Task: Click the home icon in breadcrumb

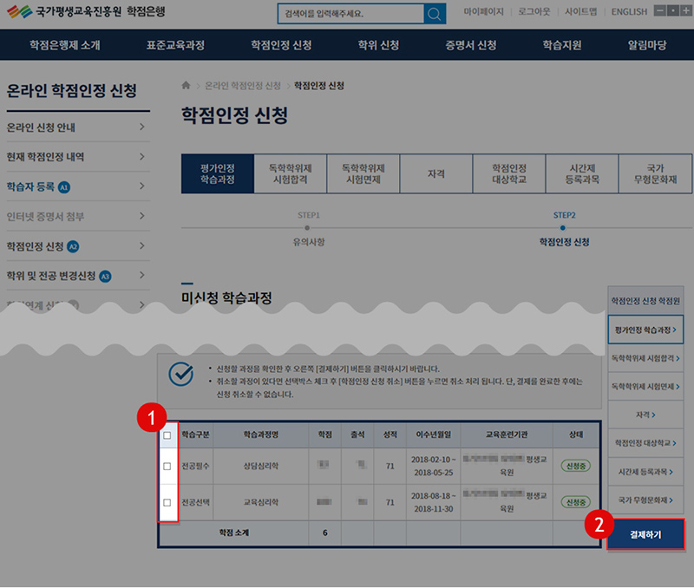Action: [x=186, y=86]
